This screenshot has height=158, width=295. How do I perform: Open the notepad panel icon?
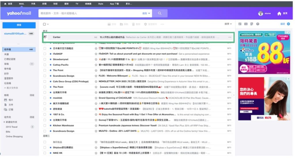[x=252, y=24]
